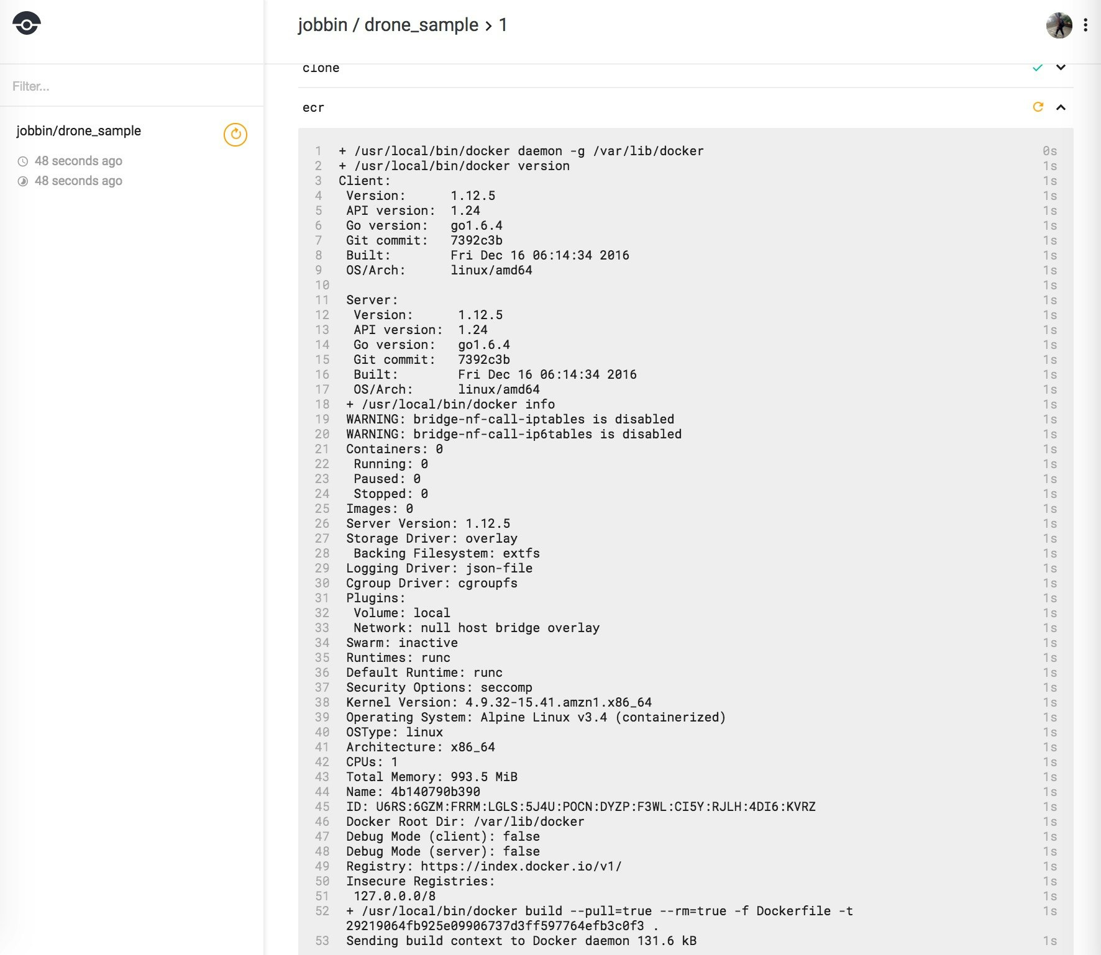The image size is (1101, 955).
Task: Click 'Docker Root Dir: /var/lib/docker' line
Action: tap(465, 821)
